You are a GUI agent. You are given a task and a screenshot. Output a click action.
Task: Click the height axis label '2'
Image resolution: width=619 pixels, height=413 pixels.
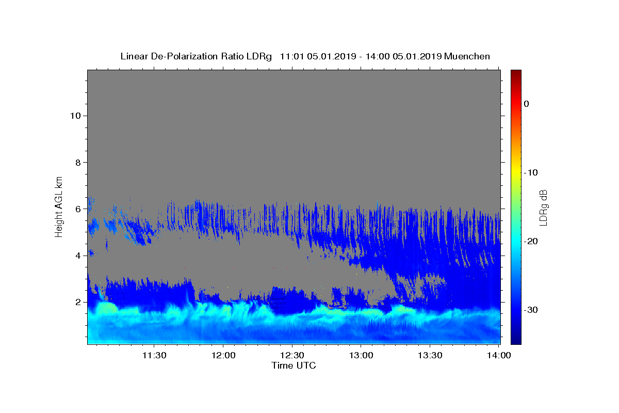pos(77,302)
